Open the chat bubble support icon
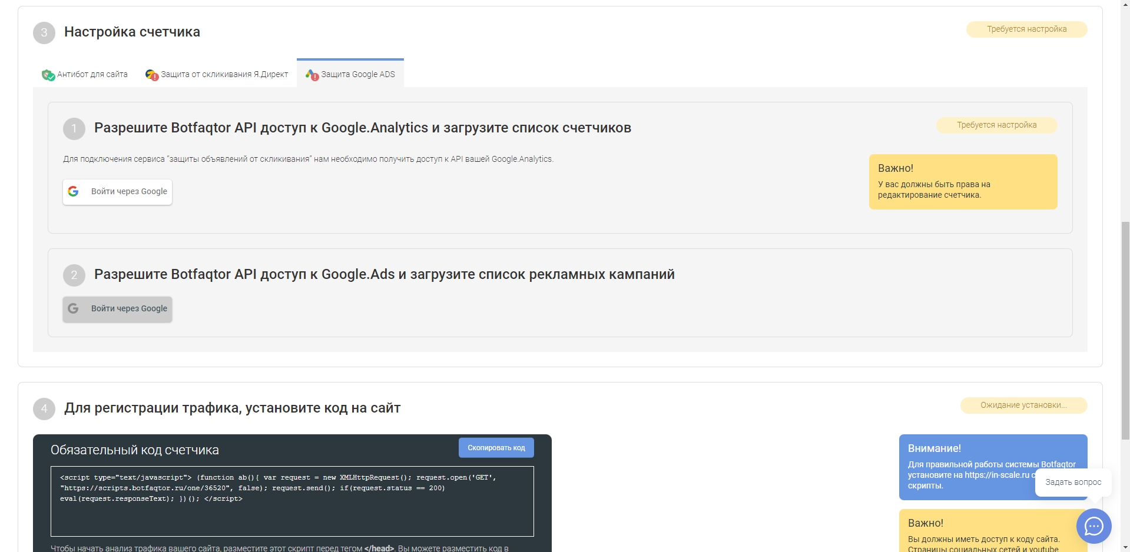This screenshot has height=552, width=1130. pos(1093,526)
